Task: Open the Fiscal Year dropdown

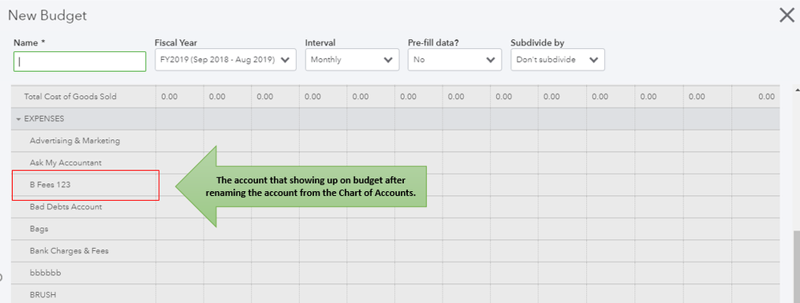Action: pos(225,60)
